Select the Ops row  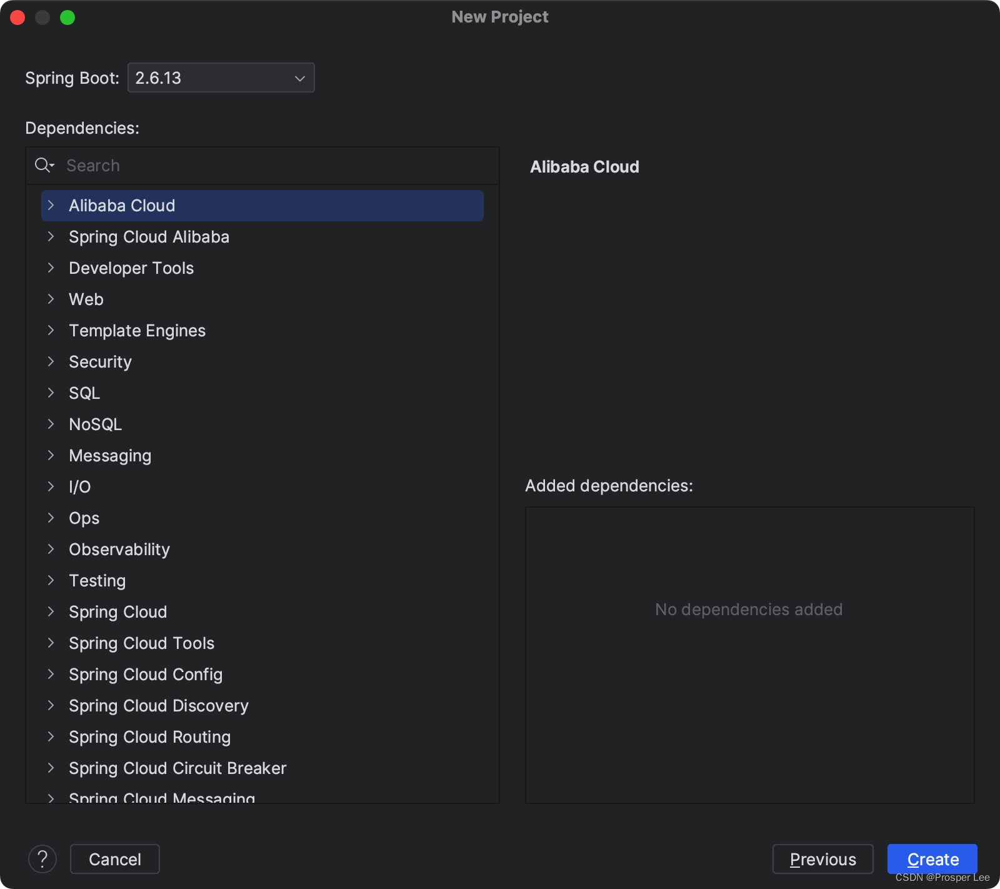click(262, 518)
